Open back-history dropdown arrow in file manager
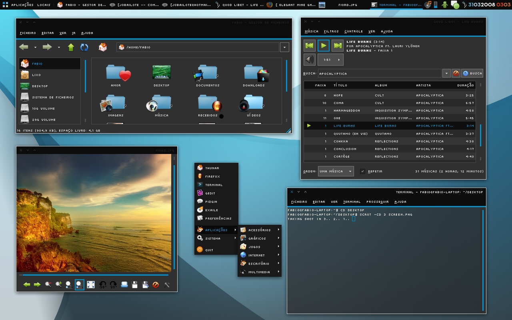The image size is (512, 320). point(35,47)
